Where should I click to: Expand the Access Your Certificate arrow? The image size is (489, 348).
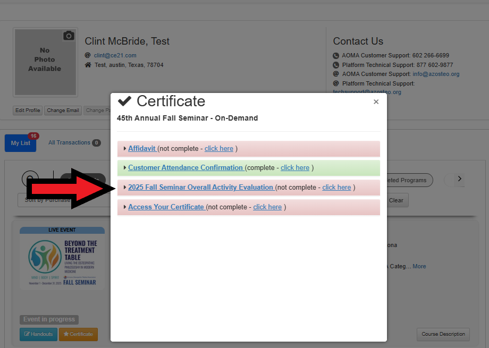125,207
